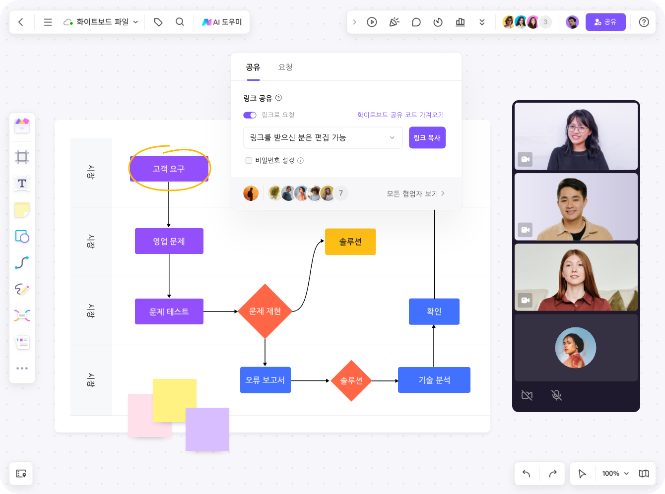Expand more toolbar options with double chevron

(x=482, y=22)
